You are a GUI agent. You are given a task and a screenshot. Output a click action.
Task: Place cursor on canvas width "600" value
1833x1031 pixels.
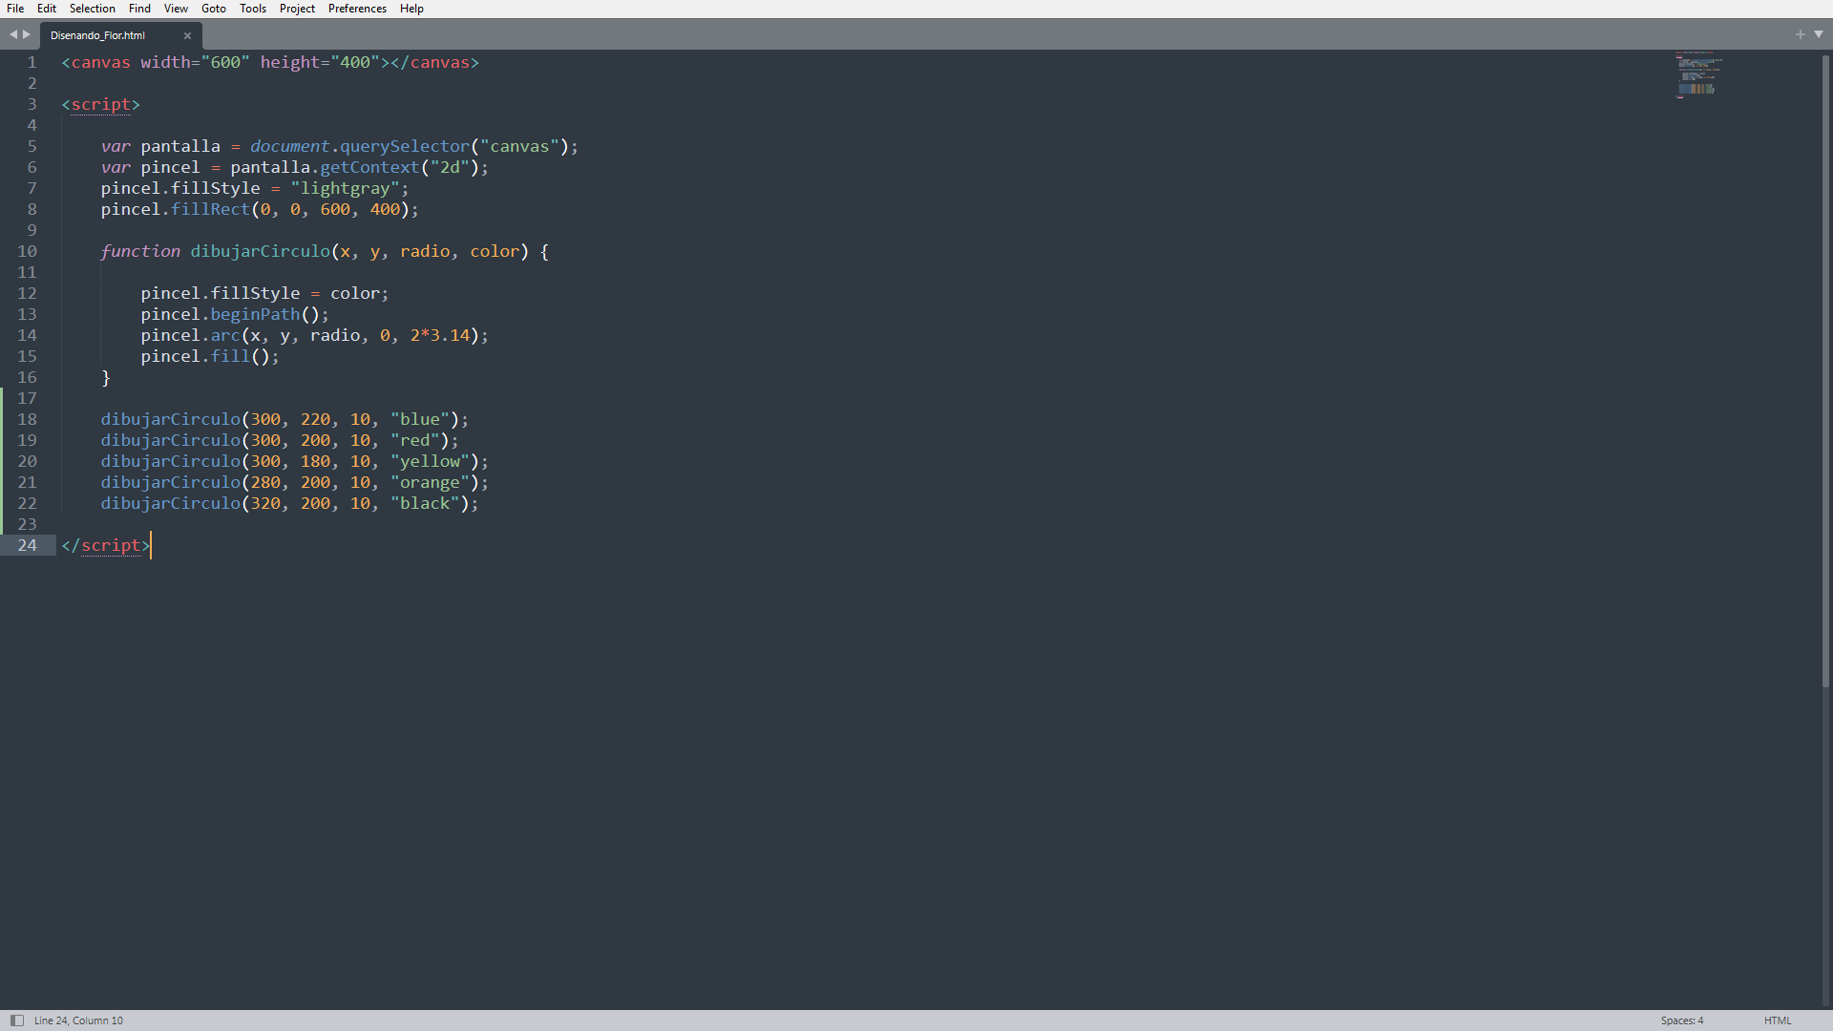pyautogui.click(x=225, y=62)
